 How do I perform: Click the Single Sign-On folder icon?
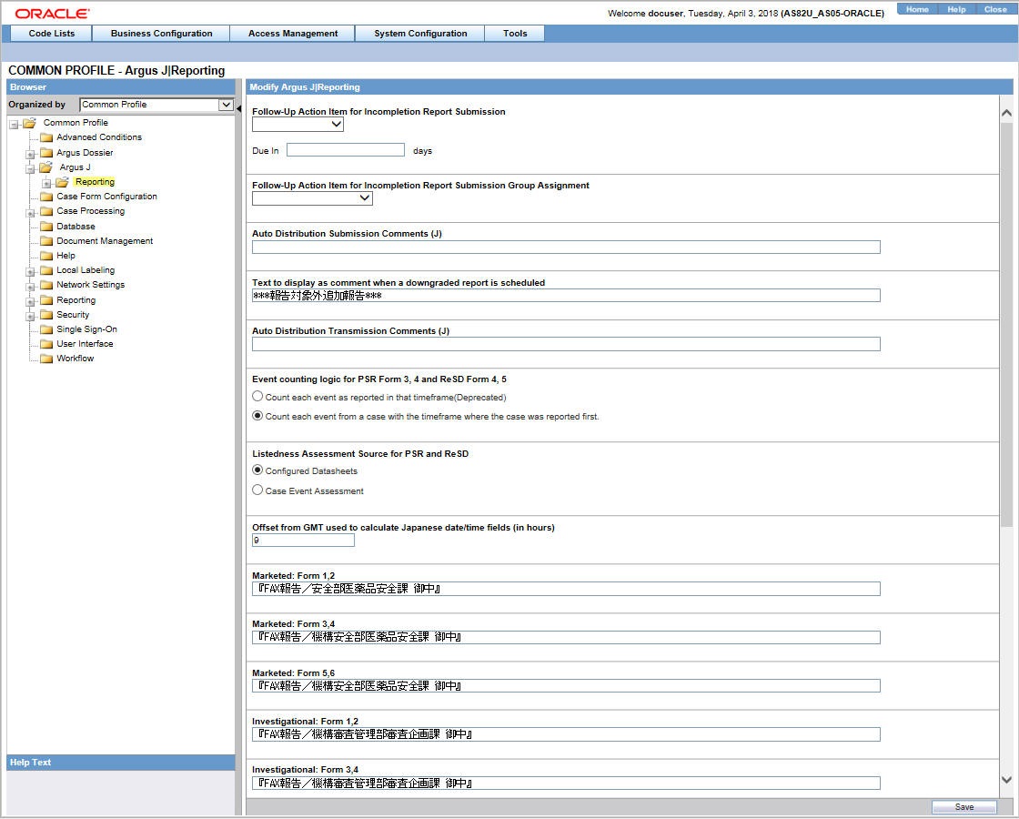[x=46, y=329]
